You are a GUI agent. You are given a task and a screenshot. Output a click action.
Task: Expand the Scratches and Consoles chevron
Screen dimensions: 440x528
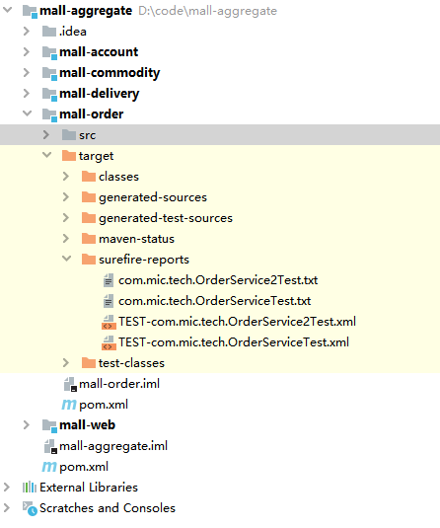pyautogui.click(x=6, y=508)
